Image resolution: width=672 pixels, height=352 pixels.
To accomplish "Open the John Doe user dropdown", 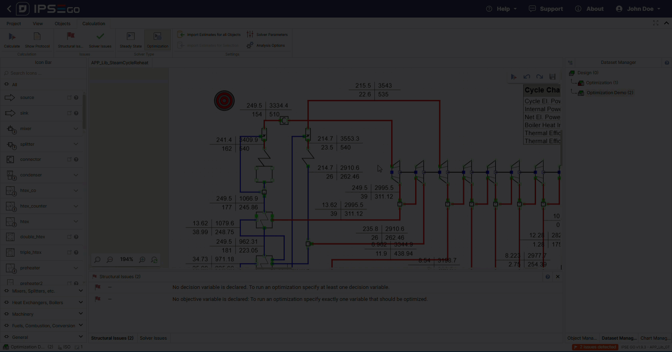I will tap(638, 9).
